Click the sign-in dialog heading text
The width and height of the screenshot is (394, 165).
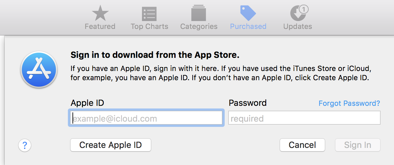[155, 55]
